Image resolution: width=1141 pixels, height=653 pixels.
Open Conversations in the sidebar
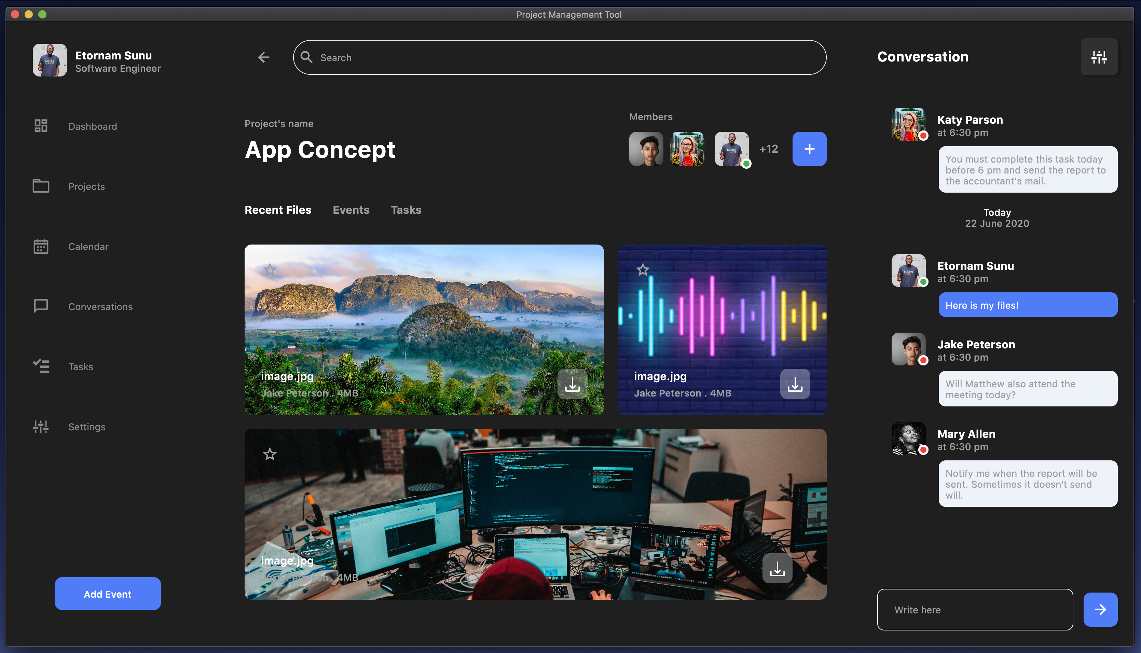pyautogui.click(x=100, y=307)
